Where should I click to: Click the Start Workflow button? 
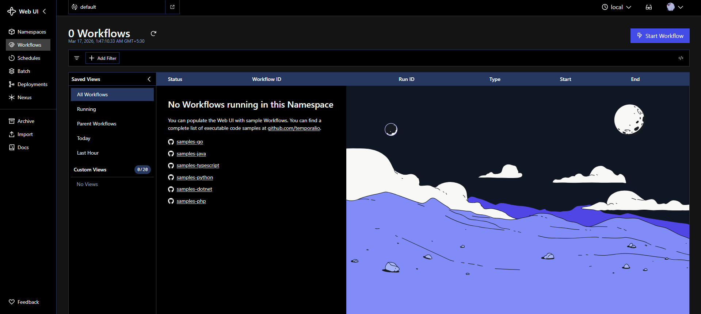[660, 36]
